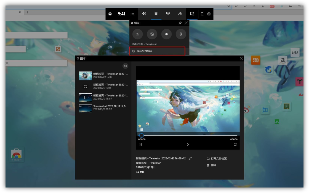Viewport: 309px width, 193px height.
Task: Take a screenshot with the camera button
Action: tap(138, 34)
